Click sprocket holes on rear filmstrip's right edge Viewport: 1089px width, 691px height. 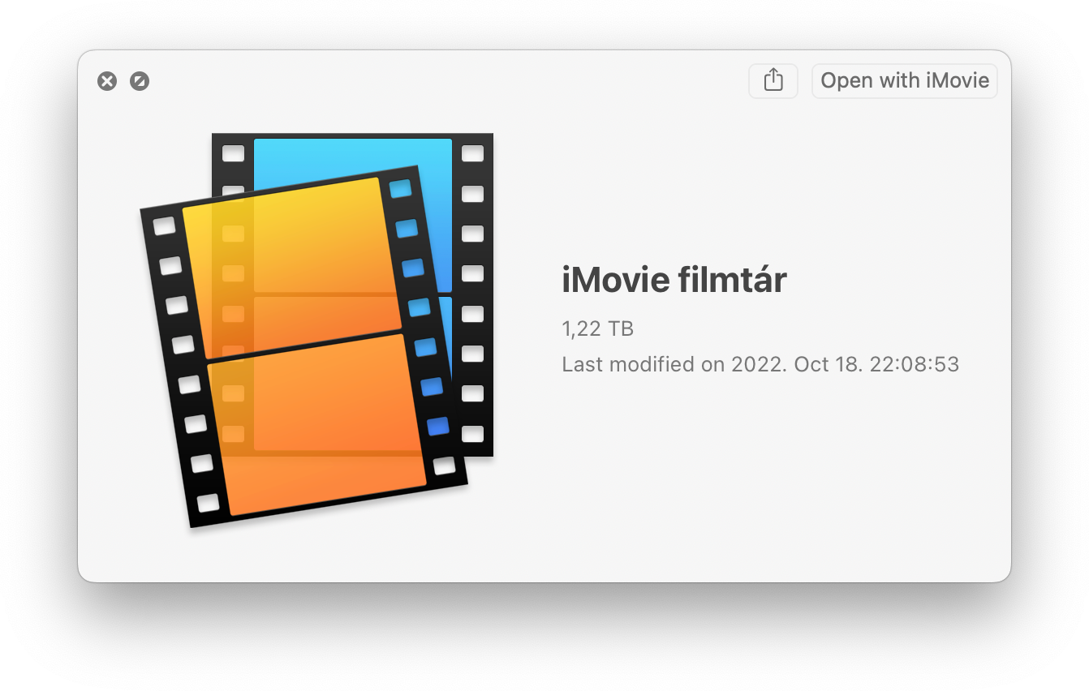coord(472,294)
